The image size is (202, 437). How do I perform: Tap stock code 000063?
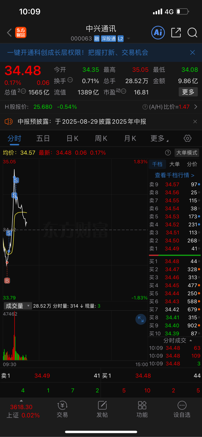click(x=81, y=39)
